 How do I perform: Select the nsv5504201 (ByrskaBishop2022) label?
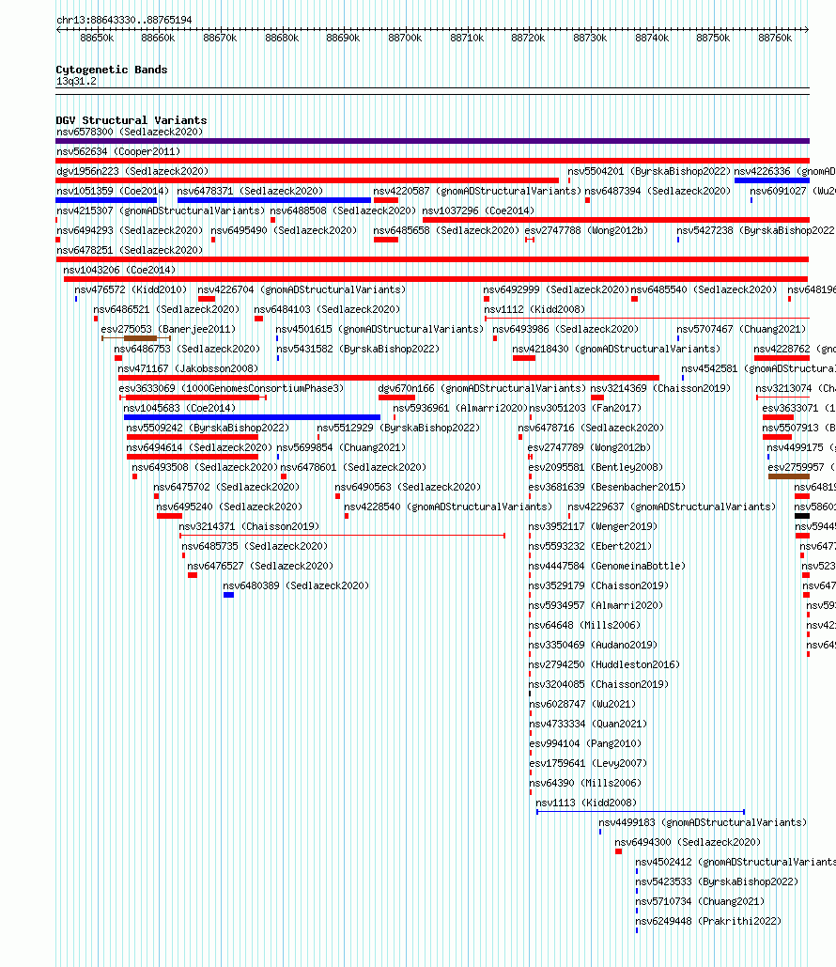click(x=648, y=171)
